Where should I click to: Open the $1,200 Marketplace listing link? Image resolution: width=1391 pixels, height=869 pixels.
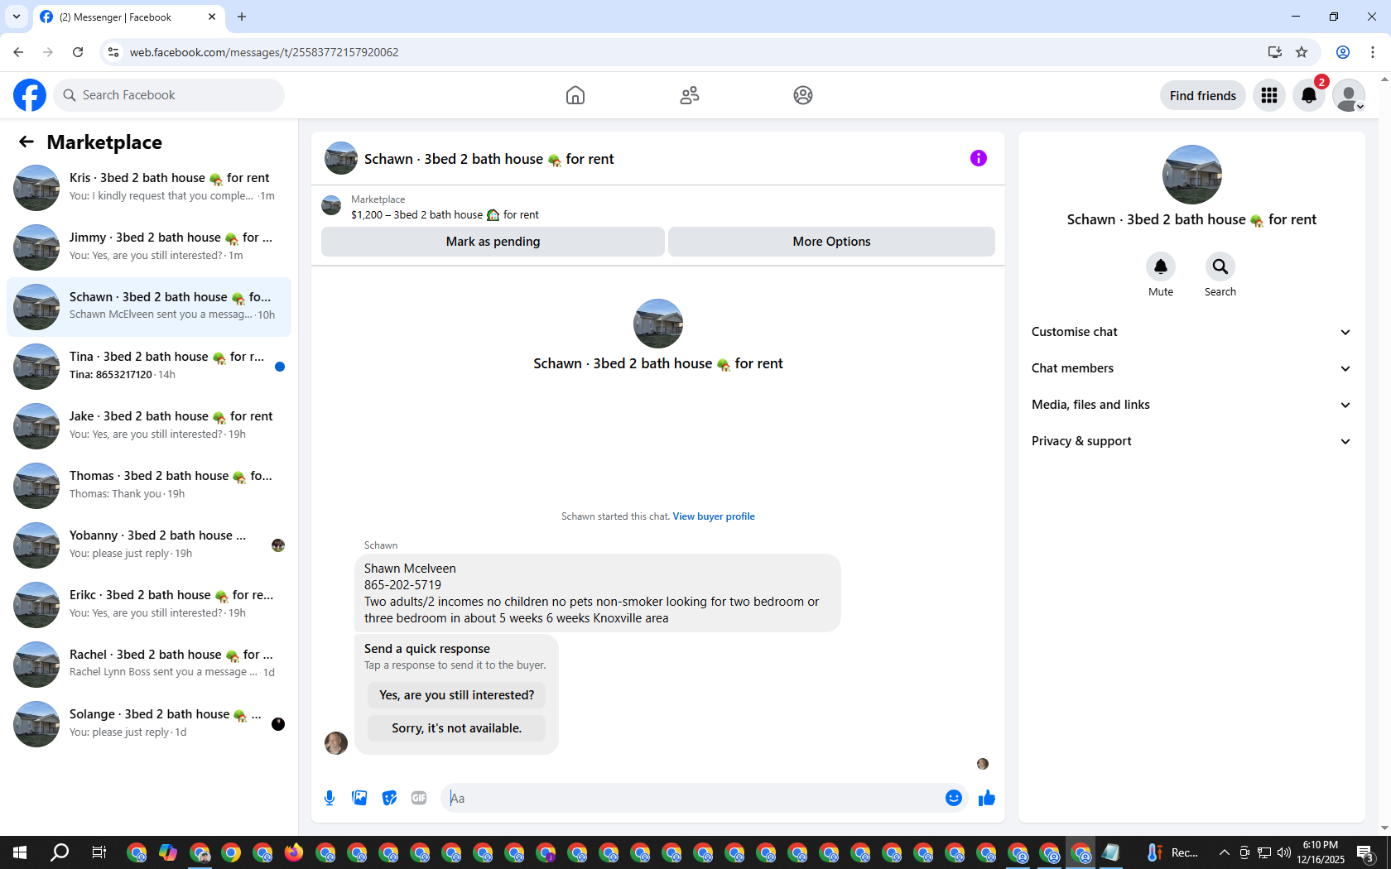[445, 215]
